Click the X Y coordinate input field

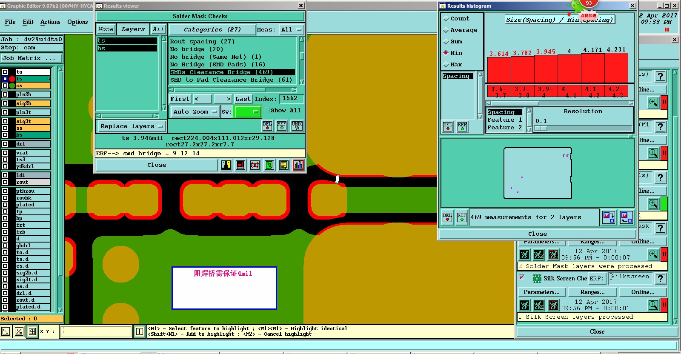[x=96, y=331]
